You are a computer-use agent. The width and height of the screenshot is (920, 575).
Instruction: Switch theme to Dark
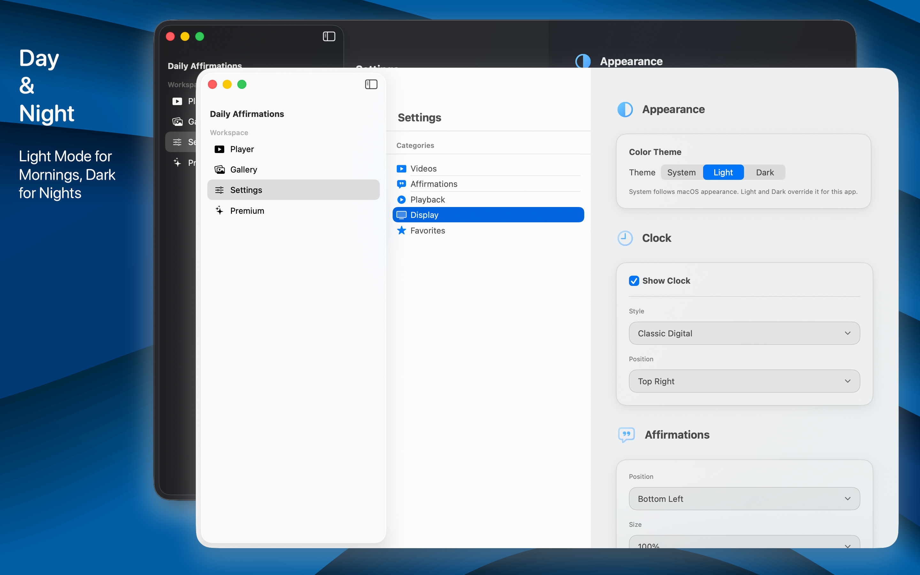764,172
